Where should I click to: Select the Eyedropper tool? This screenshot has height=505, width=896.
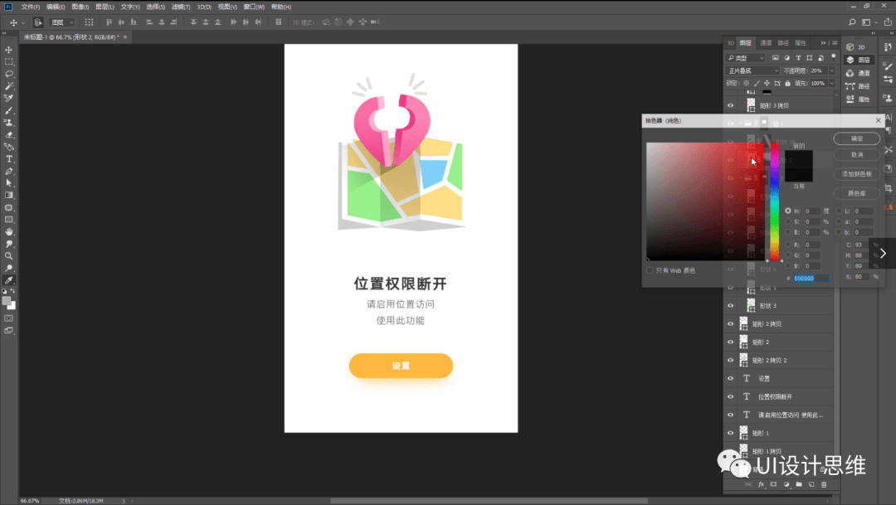coord(8,280)
